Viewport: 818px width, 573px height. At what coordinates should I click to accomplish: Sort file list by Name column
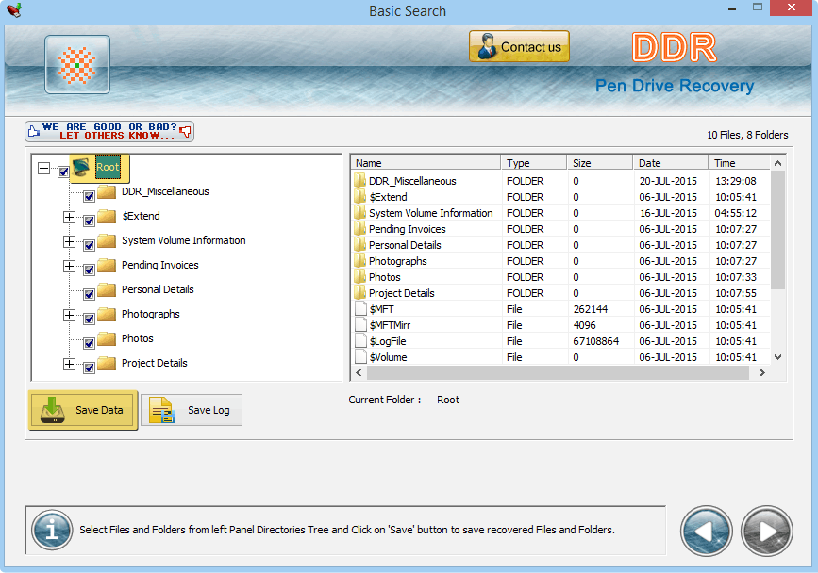(x=426, y=163)
